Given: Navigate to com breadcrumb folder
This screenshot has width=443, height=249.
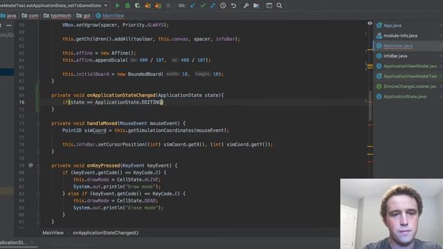Looking at the screenshot, I should (30, 15).
